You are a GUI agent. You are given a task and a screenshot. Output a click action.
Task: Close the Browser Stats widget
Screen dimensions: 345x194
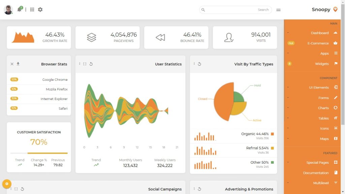tap(12, 64)
